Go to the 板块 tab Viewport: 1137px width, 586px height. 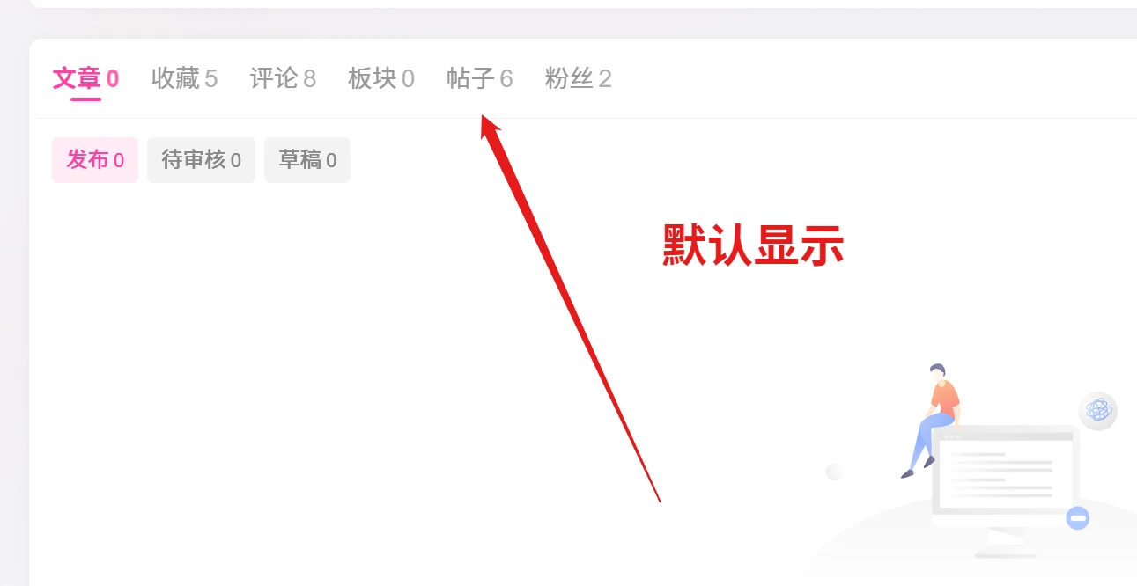tap(381, 79)
